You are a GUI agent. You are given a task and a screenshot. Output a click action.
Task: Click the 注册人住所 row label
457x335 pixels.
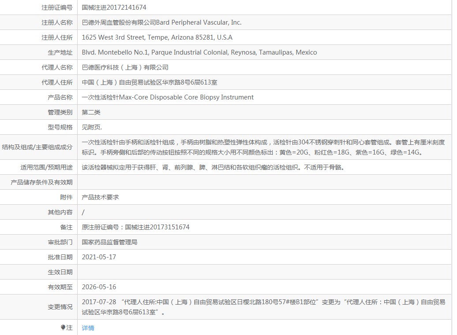pyautogui.click(x=57, y=37)
